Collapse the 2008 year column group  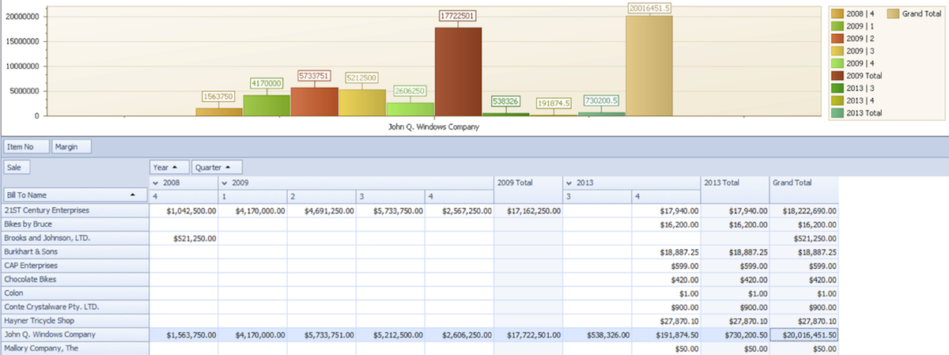tap(155, 183)
